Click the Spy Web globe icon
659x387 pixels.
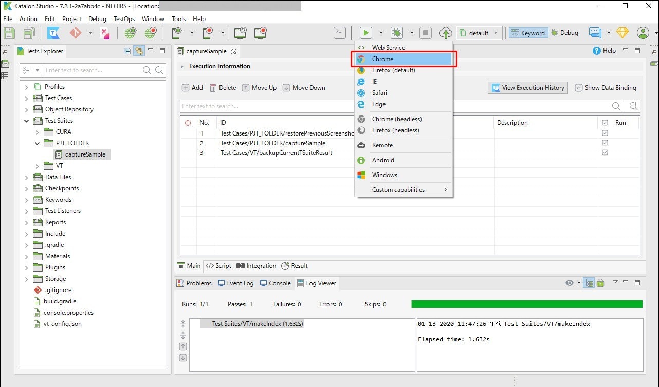pyautogui.click(x=131, y=33)
